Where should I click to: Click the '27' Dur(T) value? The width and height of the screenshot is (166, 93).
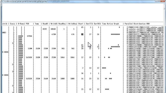coord(90,34)
